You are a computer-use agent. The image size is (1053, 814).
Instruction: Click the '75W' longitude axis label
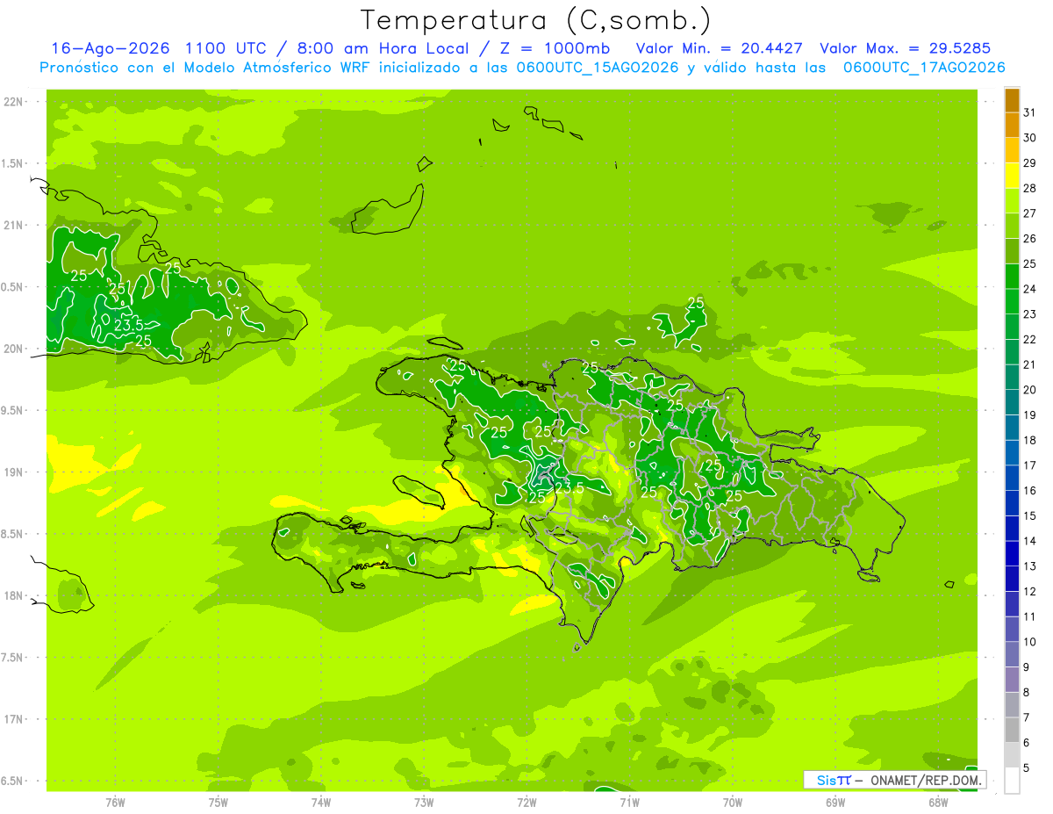click(218, 802)
